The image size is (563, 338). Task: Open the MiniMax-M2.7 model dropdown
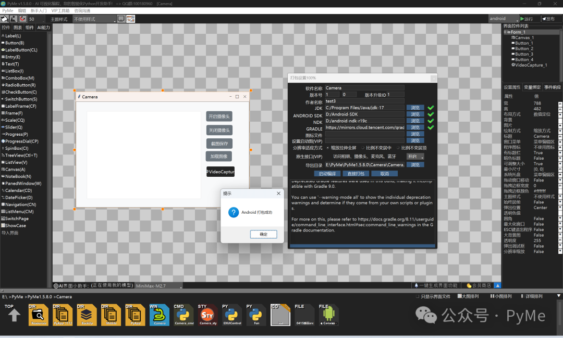[x=158, y=285]
